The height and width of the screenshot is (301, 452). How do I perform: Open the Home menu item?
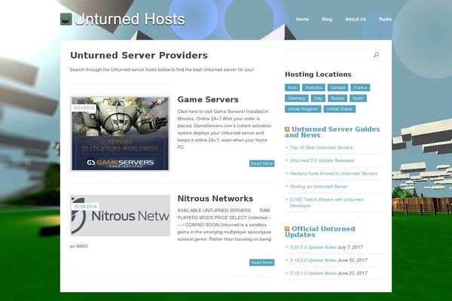click(302, 19)
